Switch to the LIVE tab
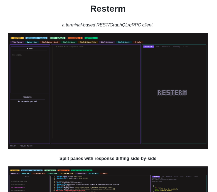 186,46
